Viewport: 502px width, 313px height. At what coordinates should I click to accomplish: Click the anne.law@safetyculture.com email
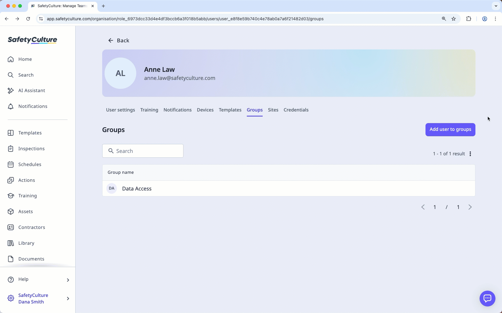180,78
